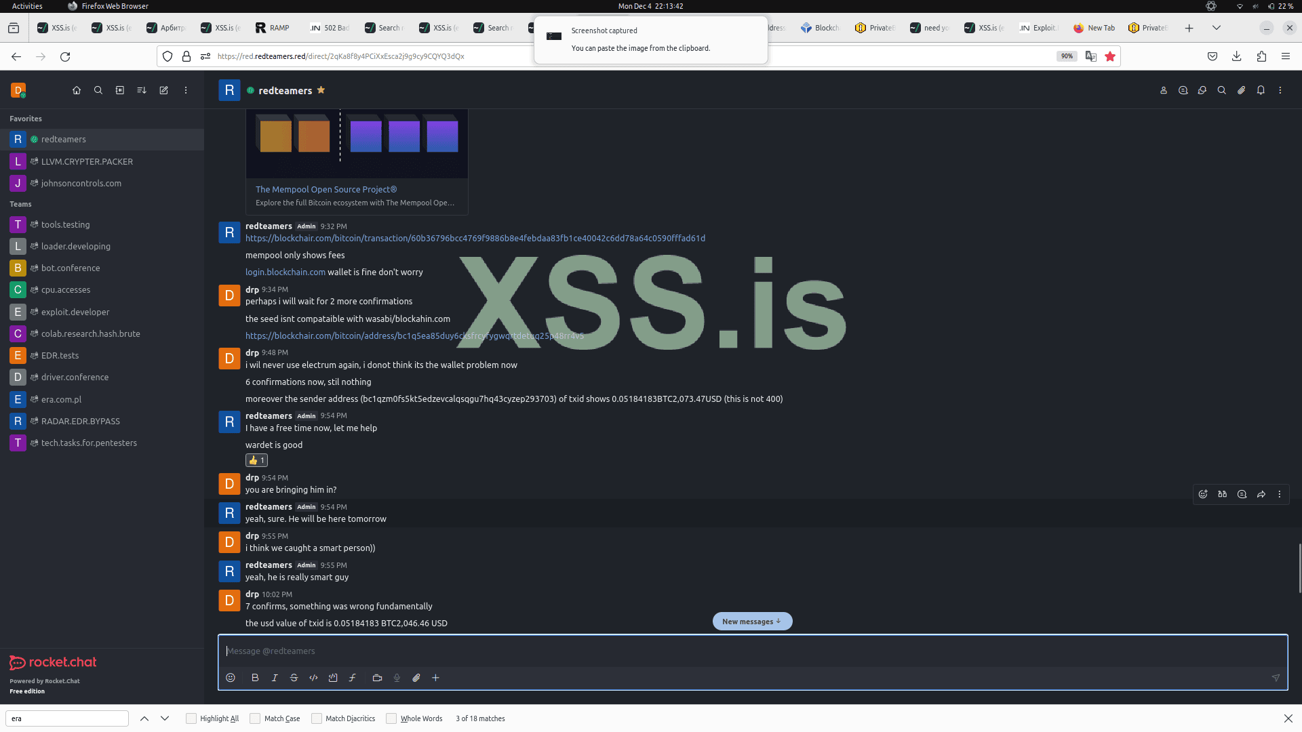1302x732 pixels.
Task: Click the create new pencil icon
Action: click(x=163, y=90)
